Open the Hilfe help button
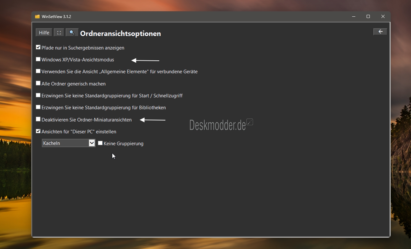This screenshot has height=249, width=411. [x=44, y=33]
